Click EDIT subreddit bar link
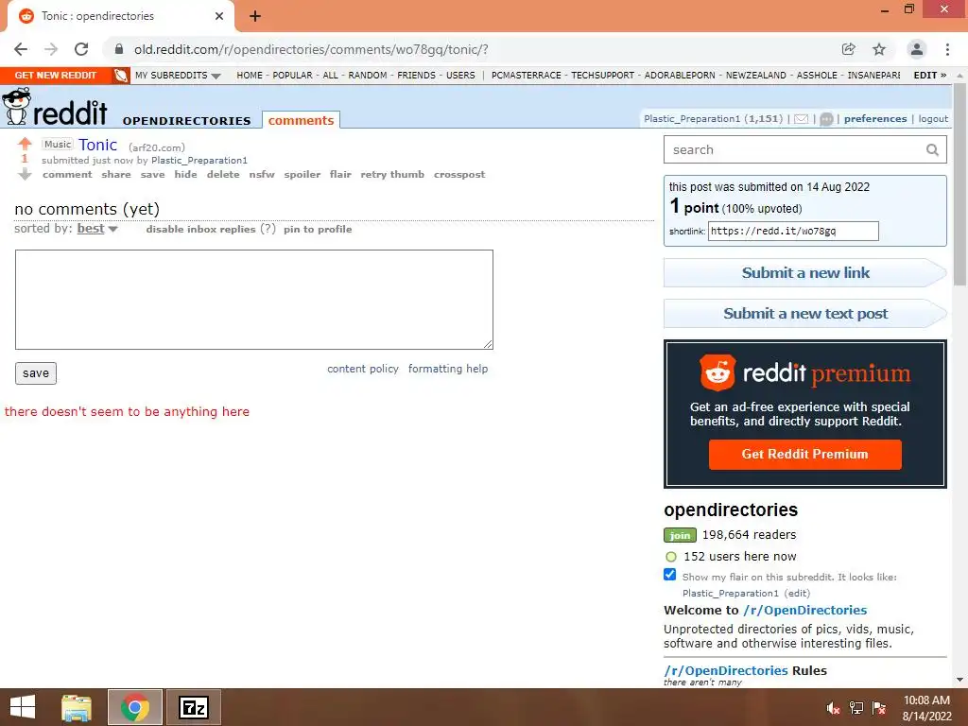 click(930, 76)
